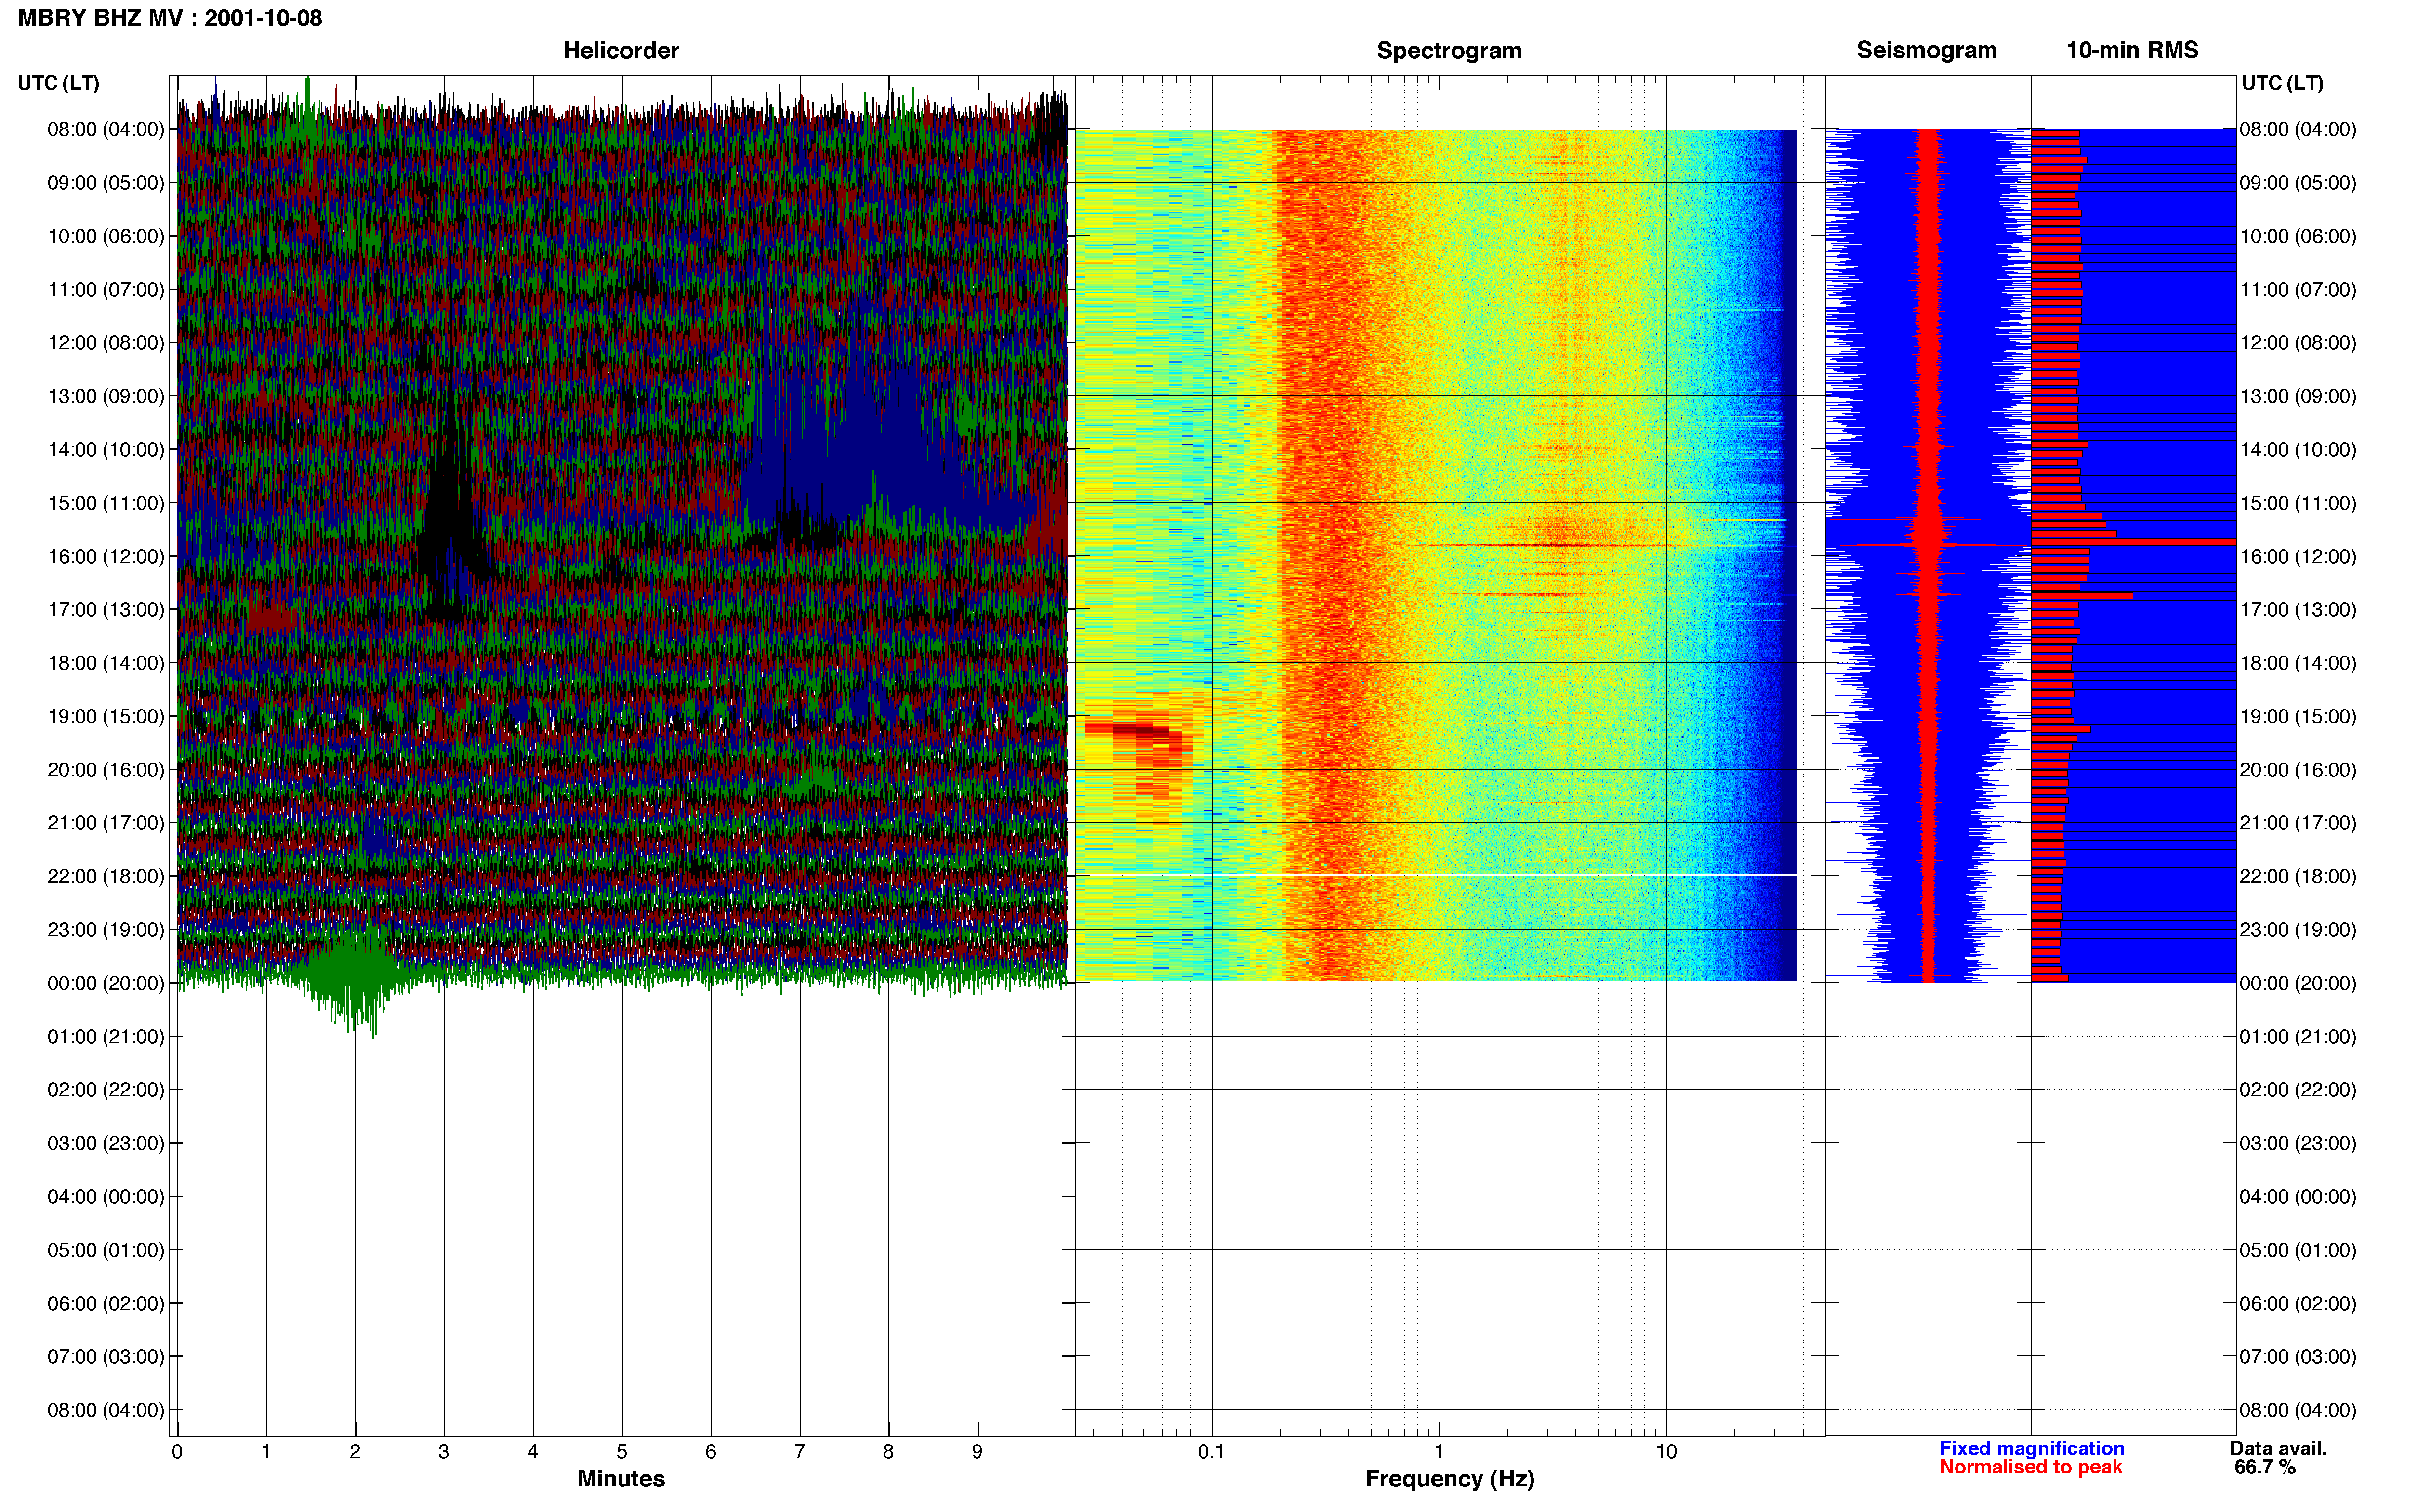Click the '5' minutes tick label
2418x1512 pixels.
pos(622,1451)
